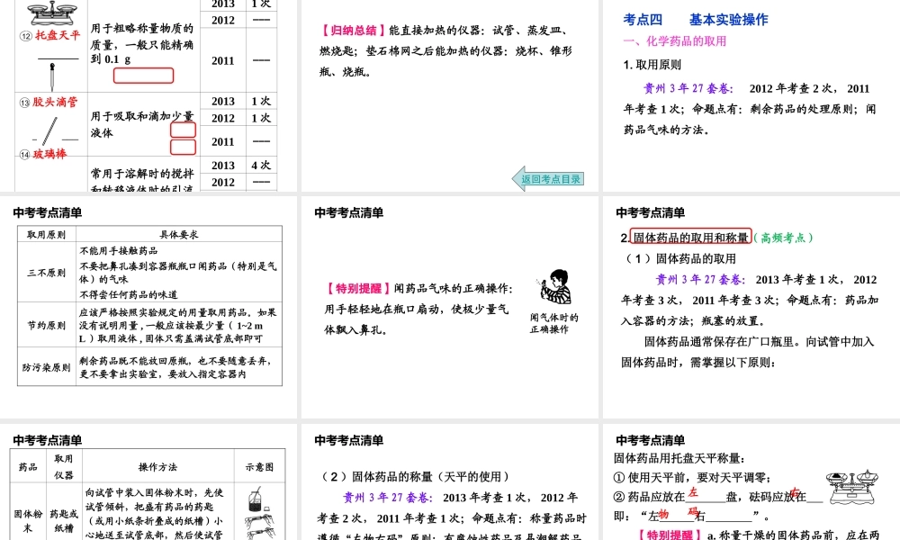Click the 返回考点目录 arrow button
The image size is (900, 540).
(548, 178)
